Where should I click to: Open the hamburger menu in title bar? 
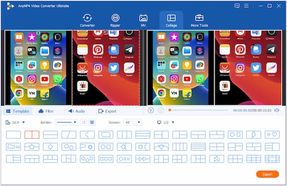246,6
